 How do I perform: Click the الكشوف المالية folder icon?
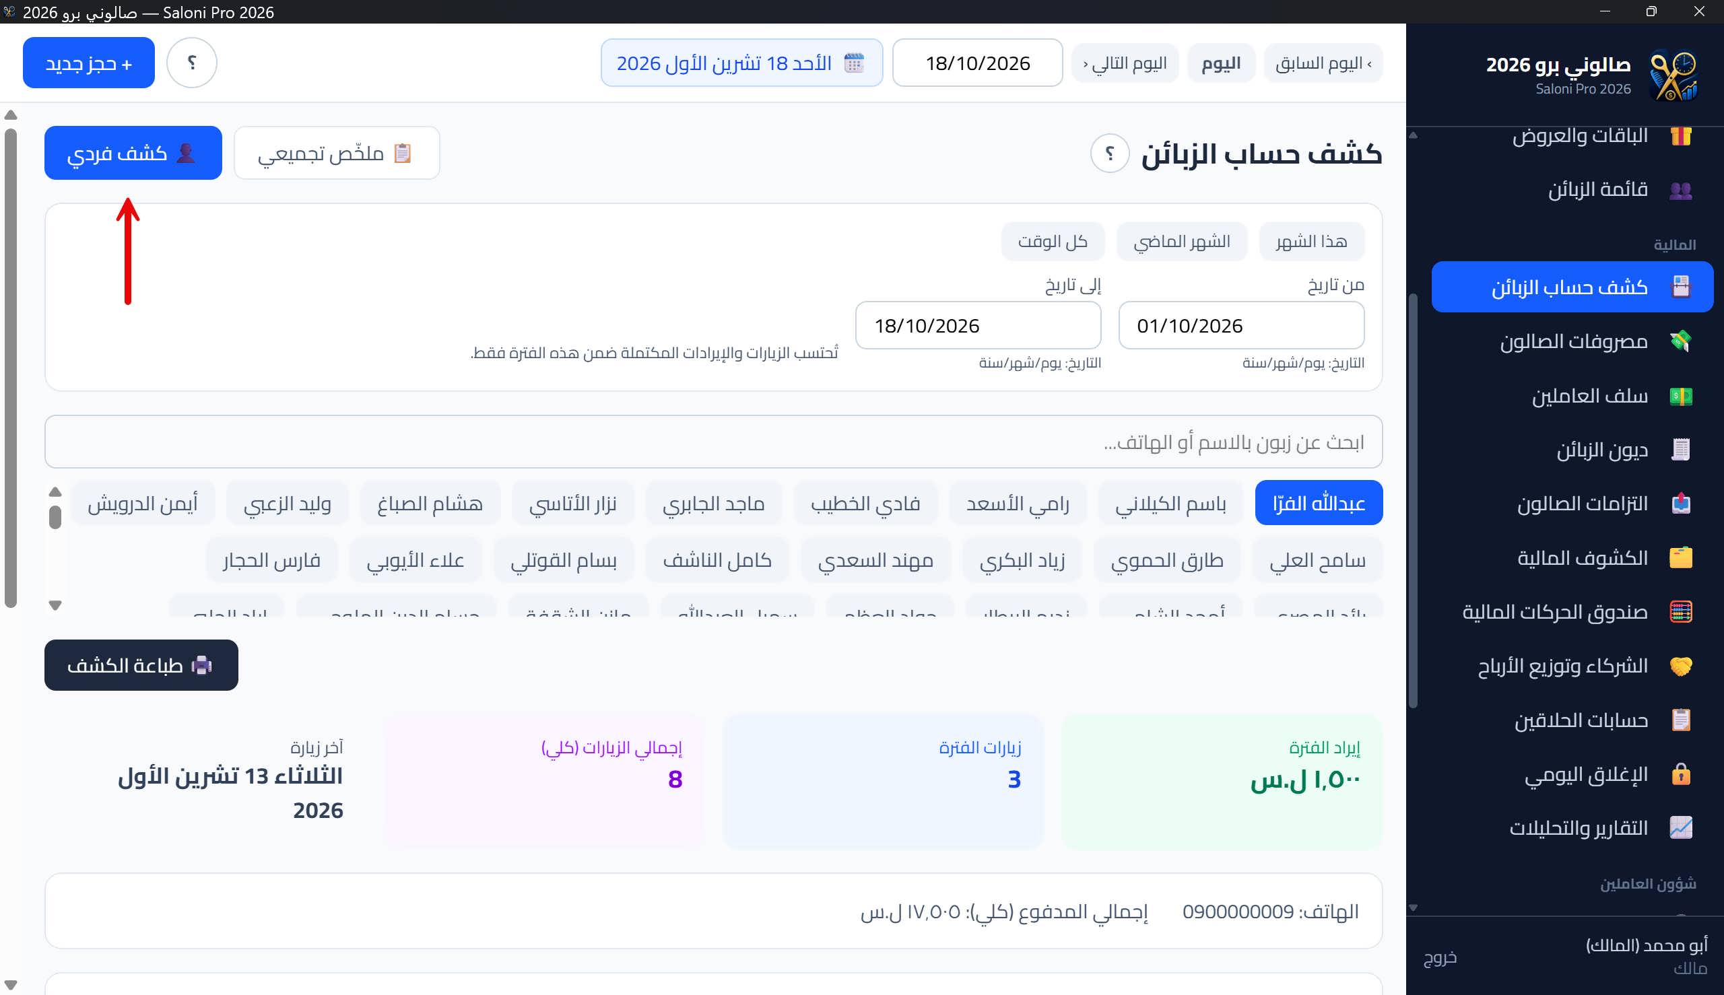(1680, 557)
